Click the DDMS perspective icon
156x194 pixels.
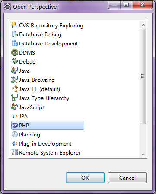(x=15, y=52)
